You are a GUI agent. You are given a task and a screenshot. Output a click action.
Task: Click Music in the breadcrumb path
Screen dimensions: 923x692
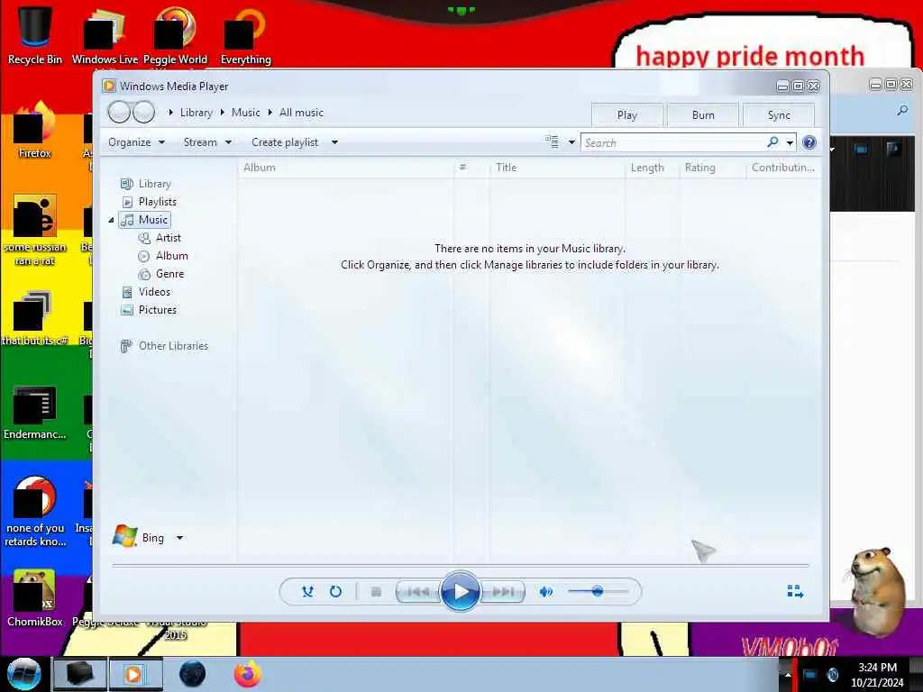(245, 113)
